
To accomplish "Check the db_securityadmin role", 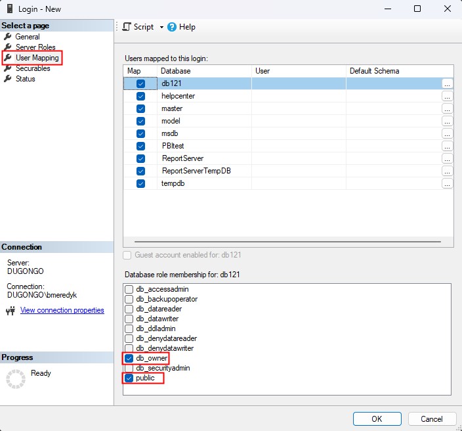I will click(129, 368).
